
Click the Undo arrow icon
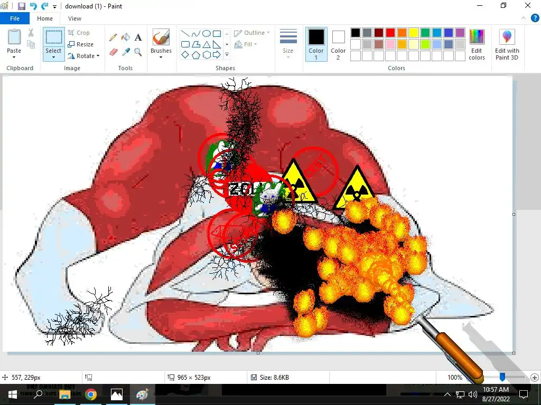[33, 6]
